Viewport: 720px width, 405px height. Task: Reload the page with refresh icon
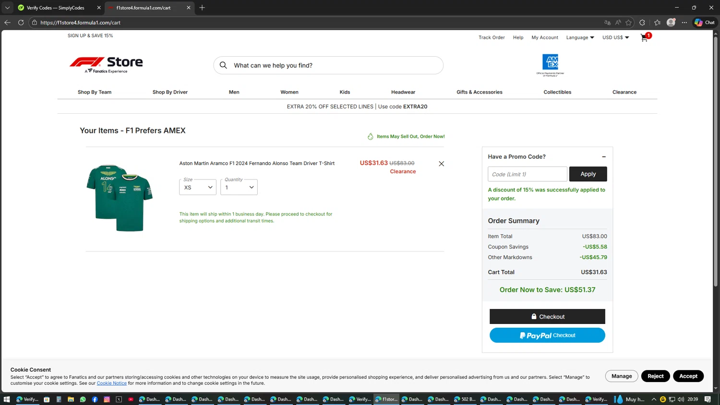21,23
